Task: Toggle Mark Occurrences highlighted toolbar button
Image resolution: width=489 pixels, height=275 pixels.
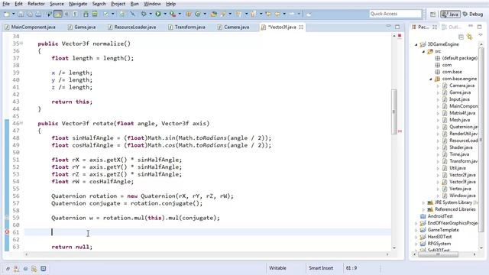Action: coord(58,14)
